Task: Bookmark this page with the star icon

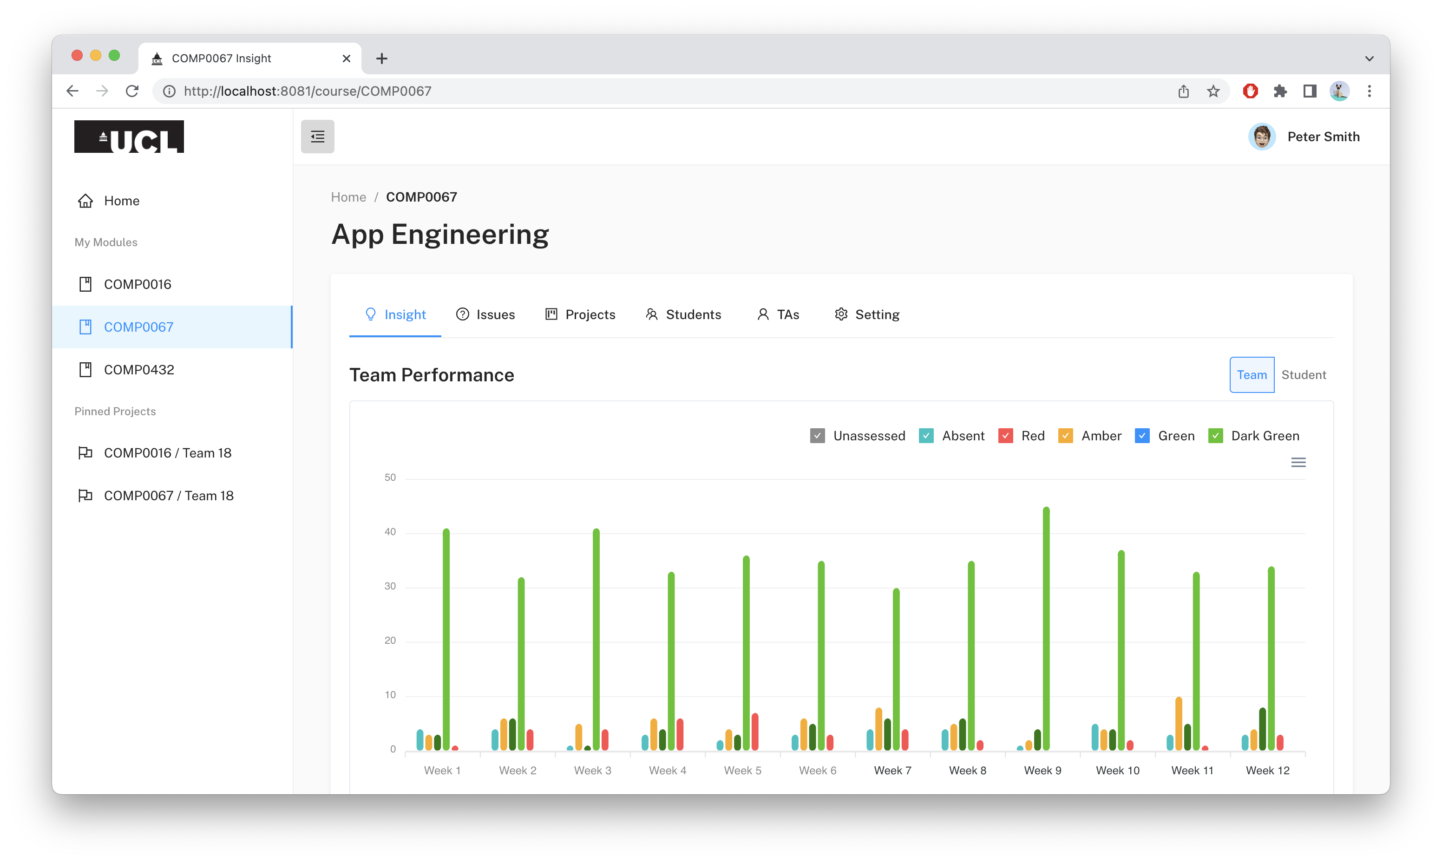Action: (x=1213, y=92)
